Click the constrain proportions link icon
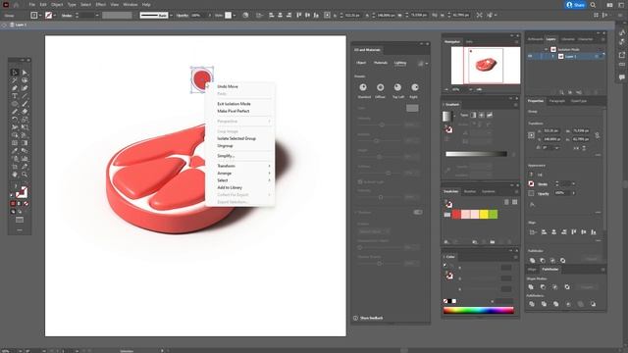This screenshot has width=628, height=353. click(597, 135)
